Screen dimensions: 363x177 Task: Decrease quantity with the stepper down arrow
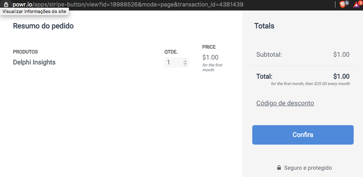click(185, 64)
